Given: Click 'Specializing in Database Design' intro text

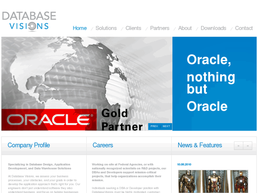Looking at the screenshot, I should click(x=40, y=166).
